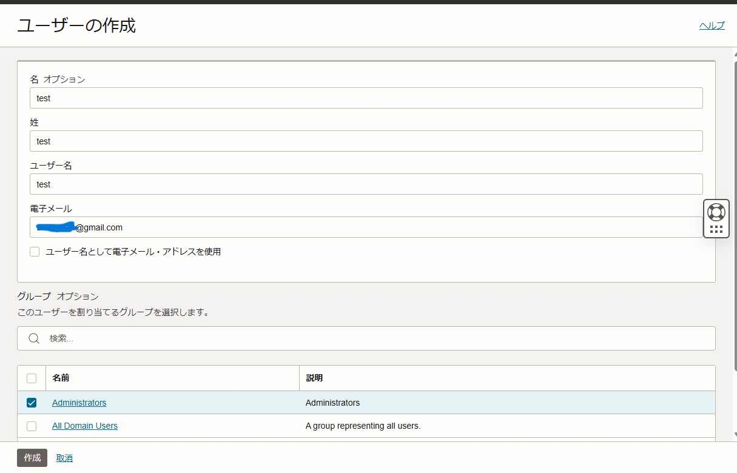Viewport: 737px width, 473px height.
Task: Click the 作成 button
Action: point(32,458)
